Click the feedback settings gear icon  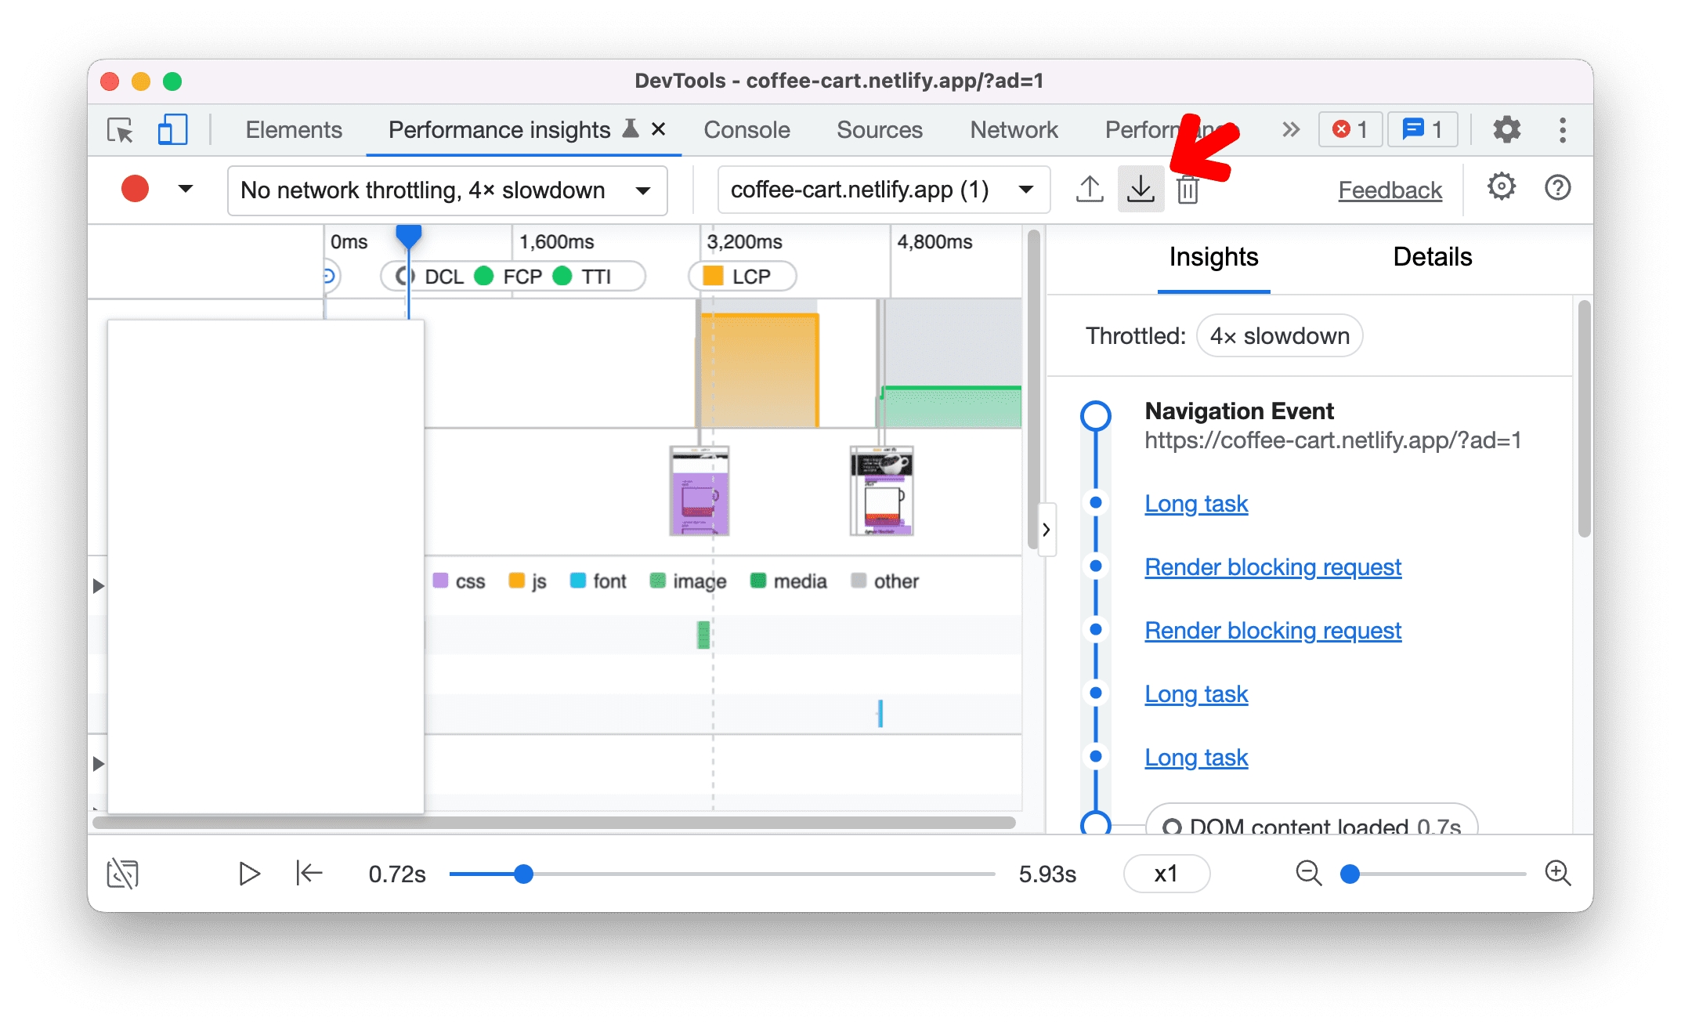(1501, 189)
